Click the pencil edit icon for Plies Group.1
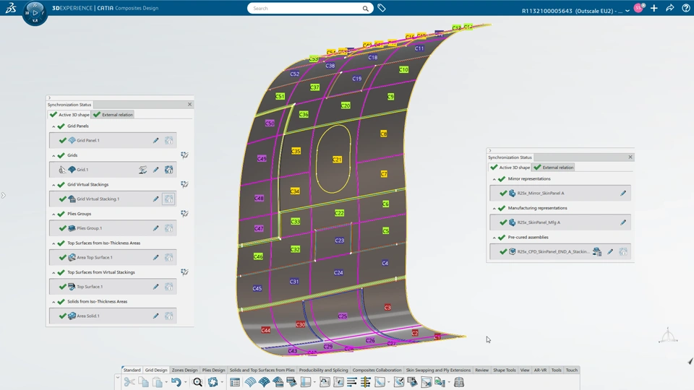This screenshot has width=694, height=390. coord(156,228)
